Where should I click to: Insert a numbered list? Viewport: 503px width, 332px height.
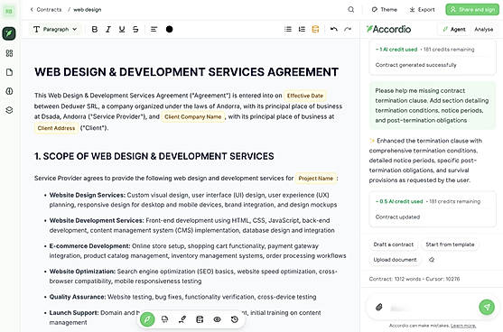302,30
